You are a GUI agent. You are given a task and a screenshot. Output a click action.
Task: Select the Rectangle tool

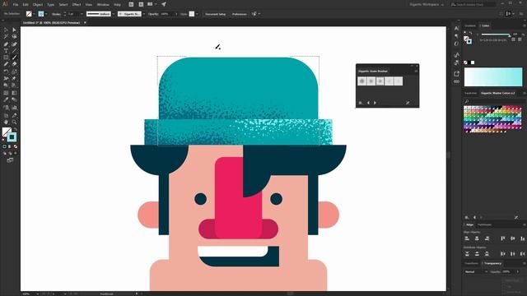(6, 58)
